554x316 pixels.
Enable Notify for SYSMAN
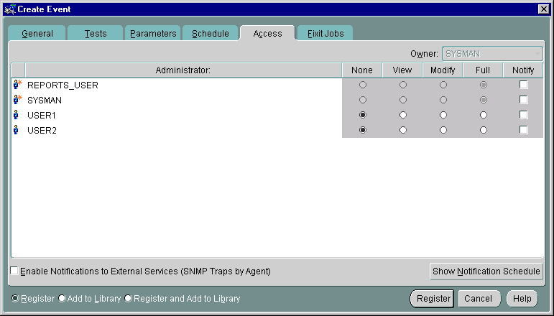pos(524,100)
